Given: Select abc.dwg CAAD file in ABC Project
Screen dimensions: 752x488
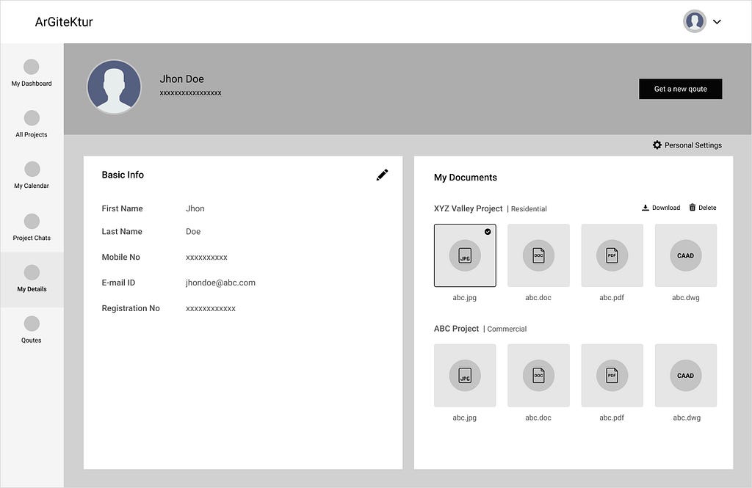Looking at the screenshot, I should (686, 375).
